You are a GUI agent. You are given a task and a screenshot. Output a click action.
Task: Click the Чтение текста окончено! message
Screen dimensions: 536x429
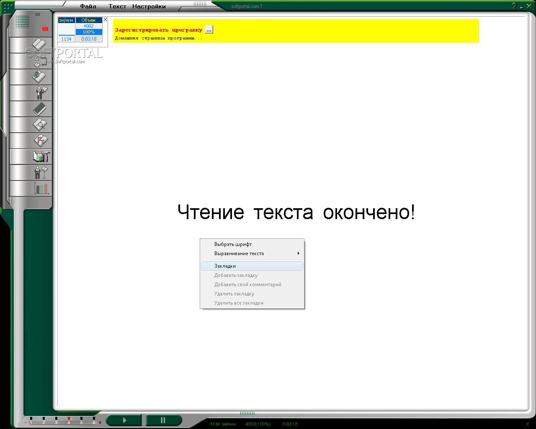(296, 212)
